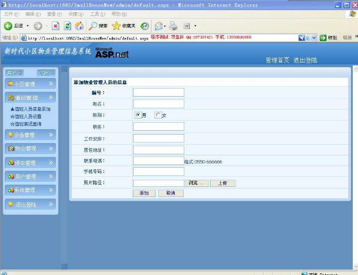The image size is (358, 275).
Task: Open the 工具 menu
Action: [x=98, y=14]
